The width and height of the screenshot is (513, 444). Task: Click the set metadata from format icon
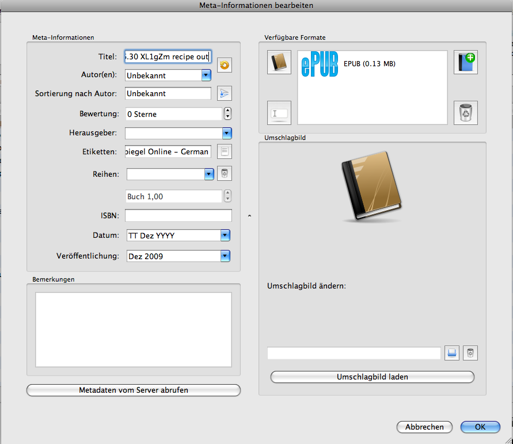pos(279,113)
